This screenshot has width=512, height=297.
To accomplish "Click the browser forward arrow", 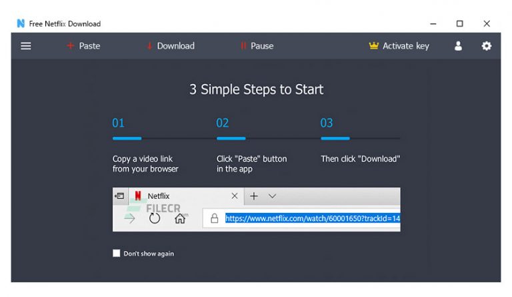I will click(129, 218).
